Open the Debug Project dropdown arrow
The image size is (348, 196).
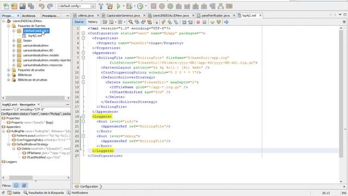point(134,6)
